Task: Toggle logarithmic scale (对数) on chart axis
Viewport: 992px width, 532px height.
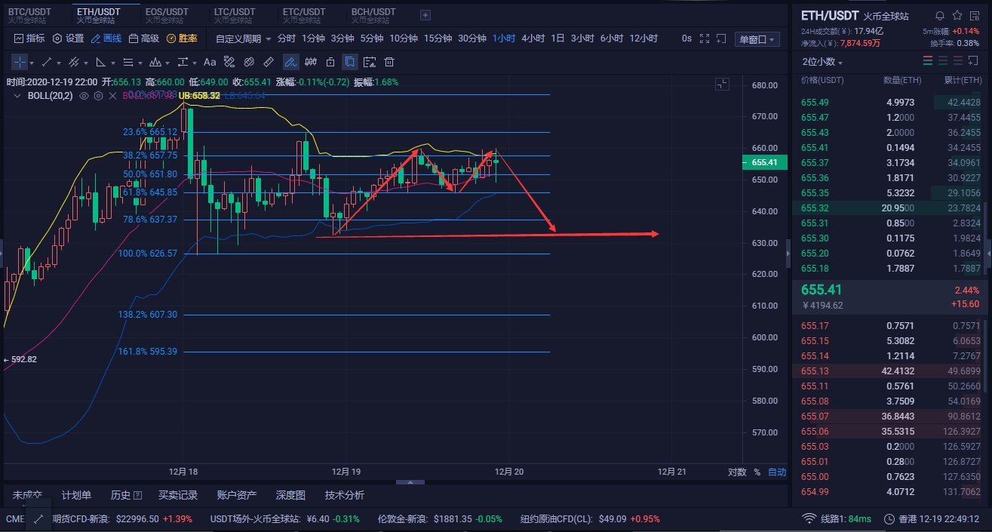Action: pos(736,472)
